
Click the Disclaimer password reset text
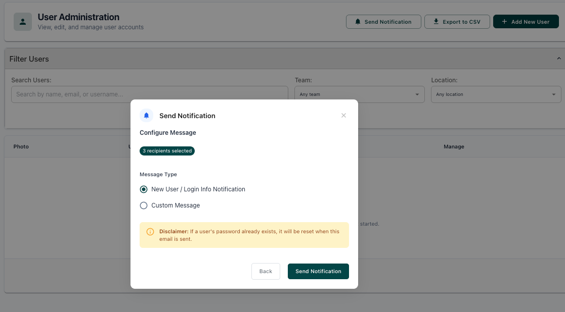click(x=249, y=235)
